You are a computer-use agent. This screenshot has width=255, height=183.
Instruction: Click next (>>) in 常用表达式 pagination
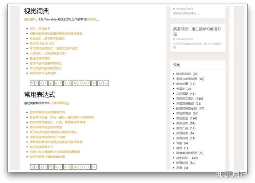[94, 167]
